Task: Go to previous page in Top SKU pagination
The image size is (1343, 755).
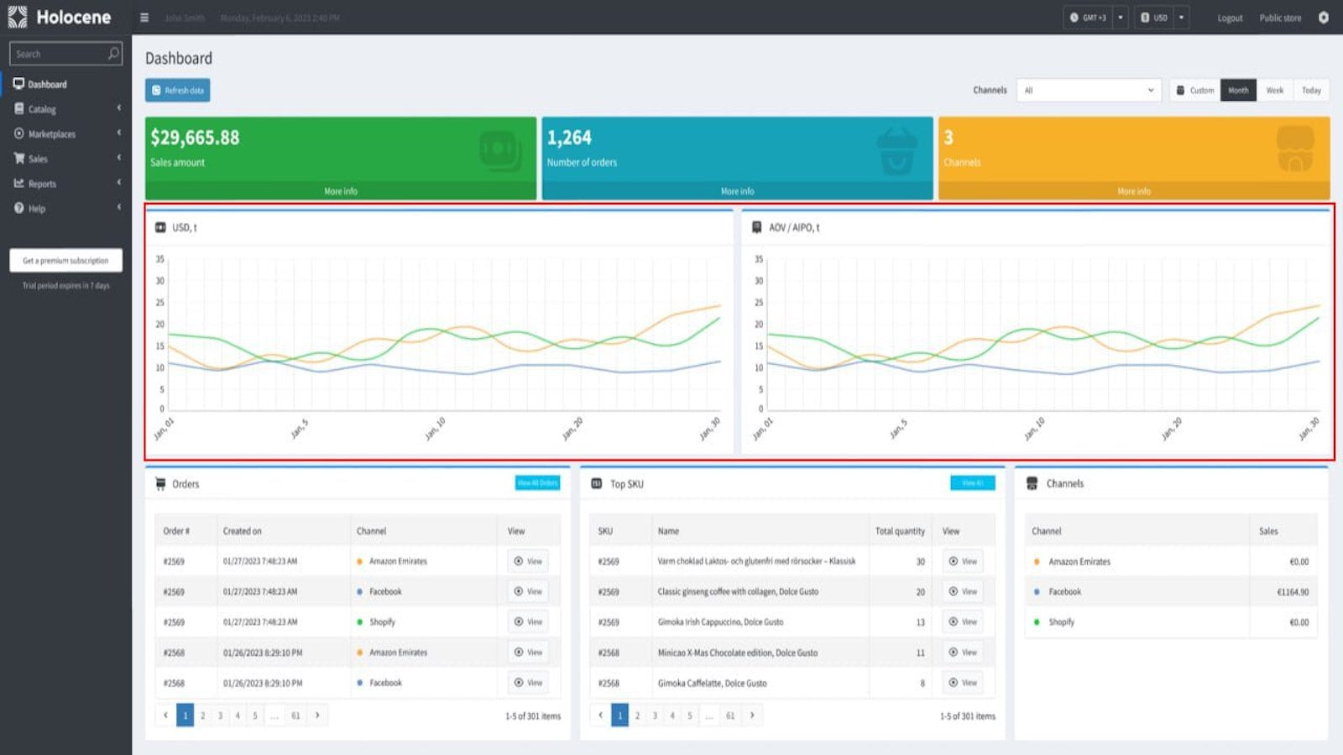Action: tap(600, 716)
